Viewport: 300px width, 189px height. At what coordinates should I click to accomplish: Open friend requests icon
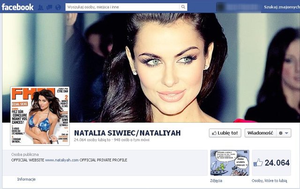point(40,7)
